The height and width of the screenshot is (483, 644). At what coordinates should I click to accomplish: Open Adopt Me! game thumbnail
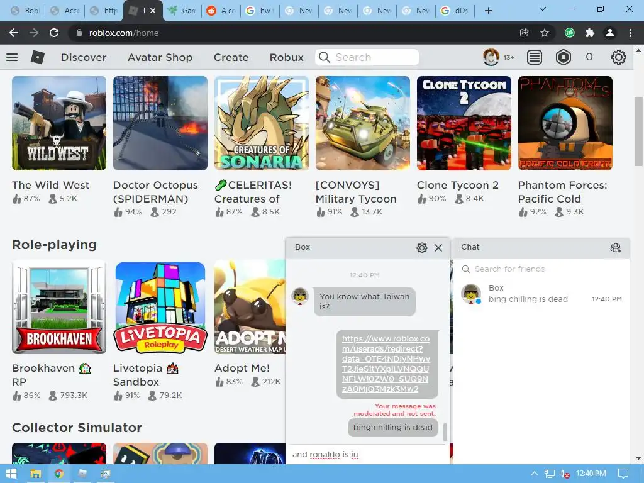click(x=250, y=307)
